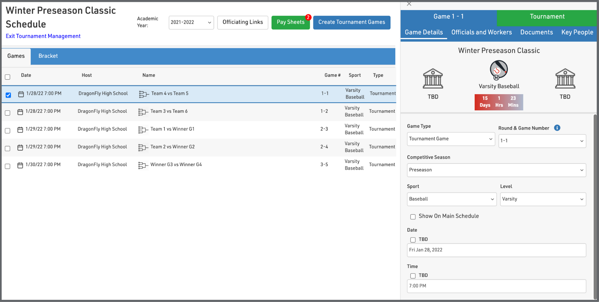This screenshot has width=599, height=302.
Task: Click Exit Tournament Management link
Action: 43,36
